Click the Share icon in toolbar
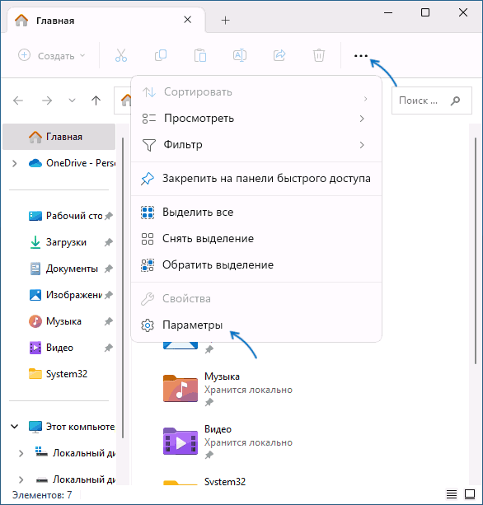This screenshot has width=483, height=505. pos(279,55)
